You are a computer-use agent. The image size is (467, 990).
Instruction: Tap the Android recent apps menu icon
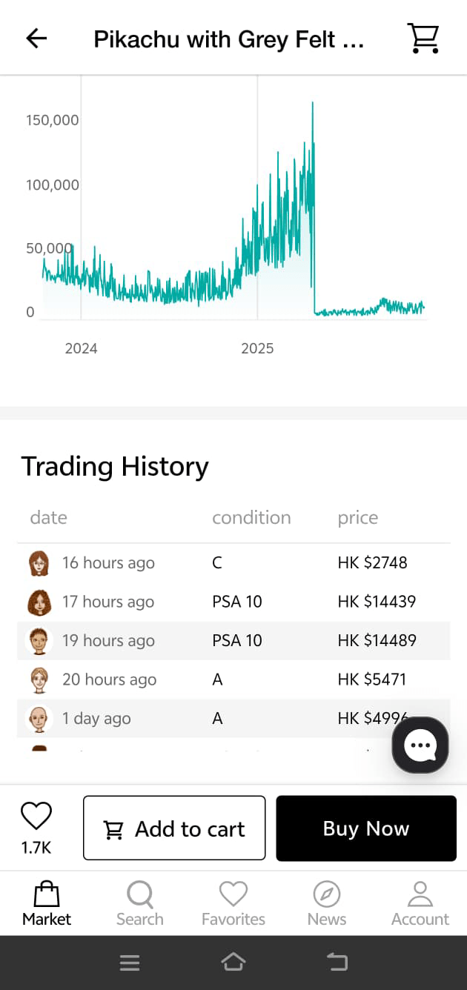130,962
